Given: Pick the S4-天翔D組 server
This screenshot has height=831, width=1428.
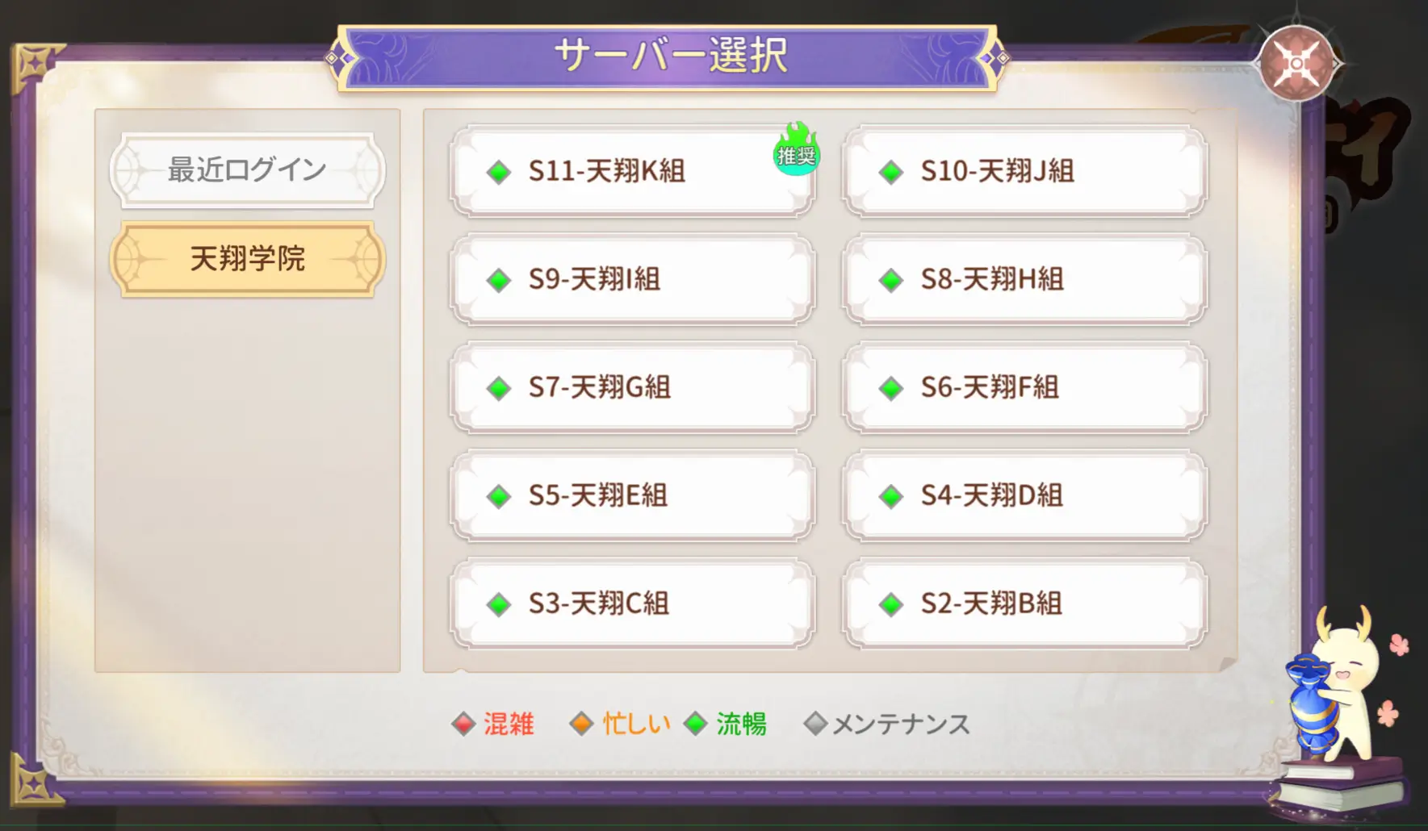Looking at the screenshot, I should click(1024, 496).
